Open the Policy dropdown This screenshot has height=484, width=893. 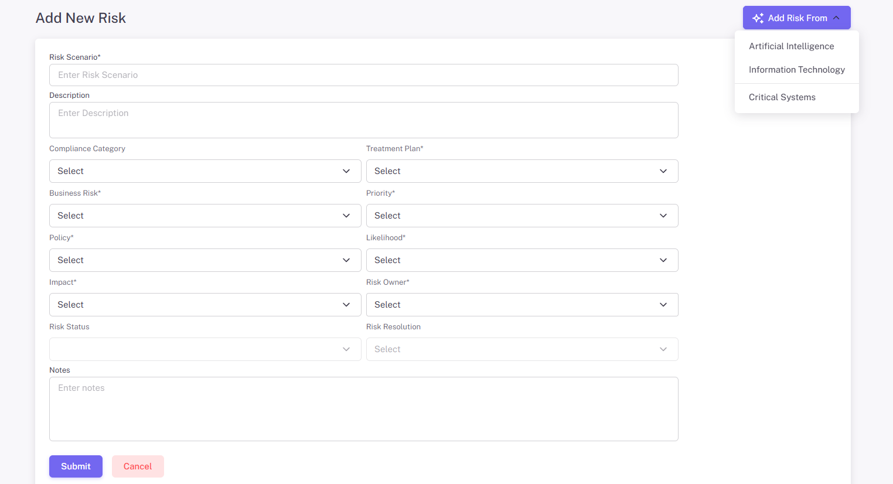205,260
